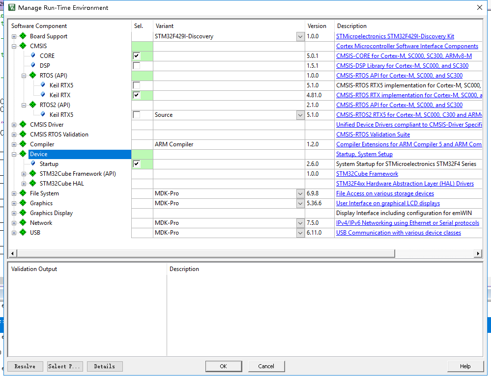Open File System MDK-Pro variant dropdown
491x379 pixels.
coord(300,193)
